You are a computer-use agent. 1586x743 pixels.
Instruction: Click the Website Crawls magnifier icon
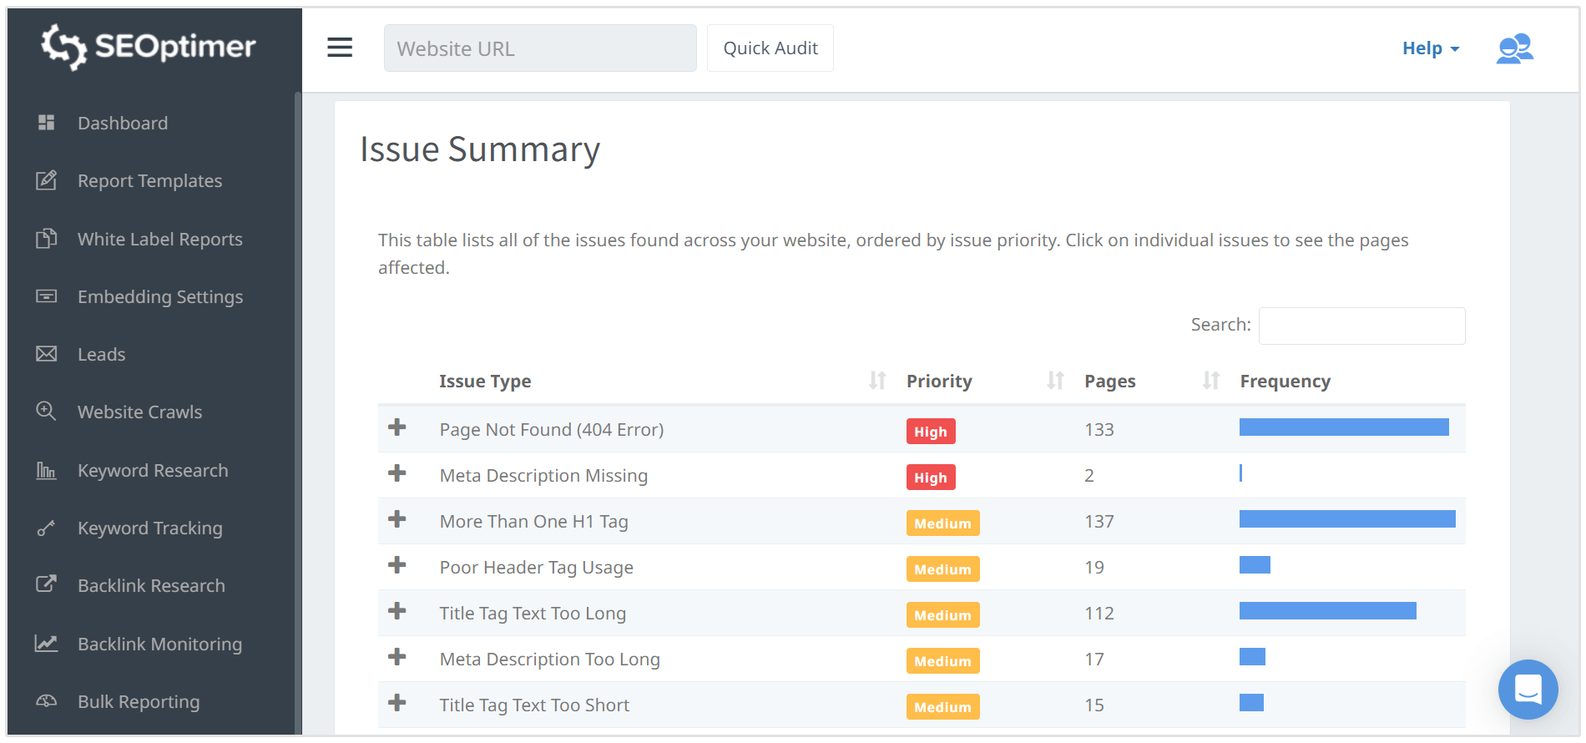tap(46, 412)
